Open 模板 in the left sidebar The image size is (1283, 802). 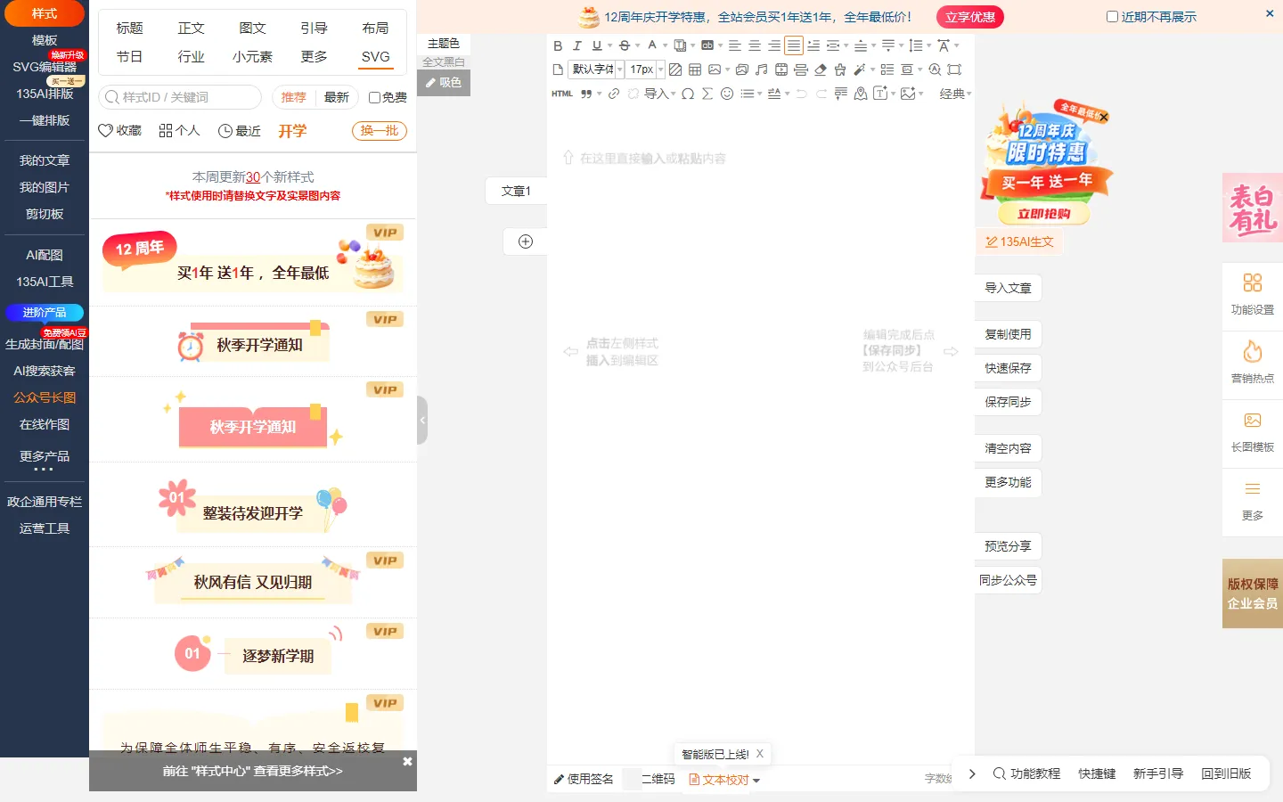pyautogui.click(x=45, y=40)
